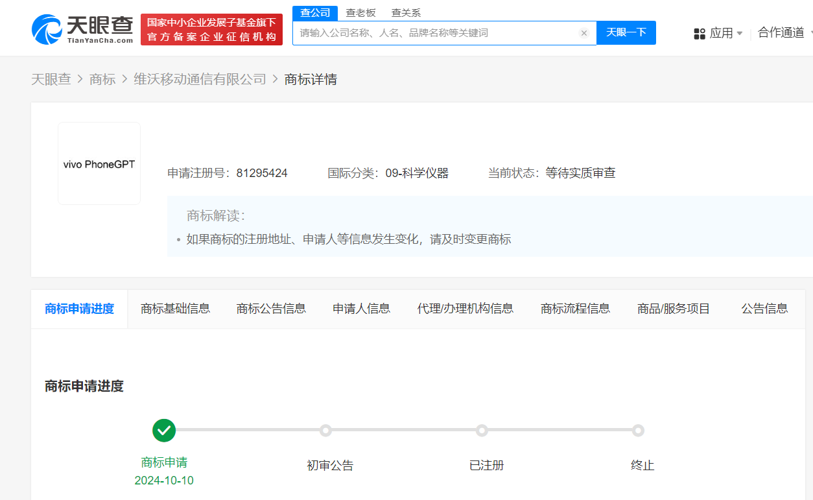Open 维沃移动通信有限公司 breadcrumb link
Screen dimensions: 813x500
pyautogui.click(x=200, y=79)
